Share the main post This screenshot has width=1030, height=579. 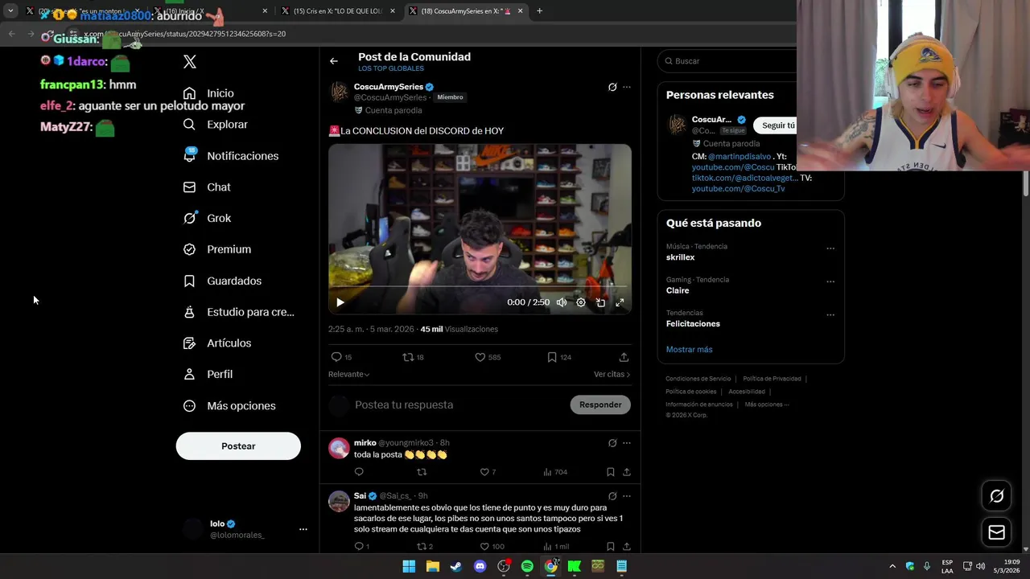click(x=624, y=357)
